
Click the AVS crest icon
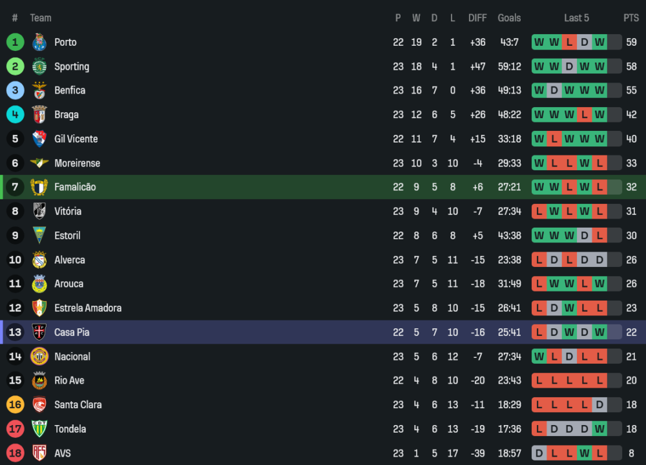(39, 453)
